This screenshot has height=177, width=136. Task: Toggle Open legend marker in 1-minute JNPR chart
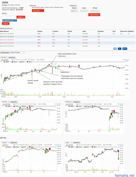(5, 62)
